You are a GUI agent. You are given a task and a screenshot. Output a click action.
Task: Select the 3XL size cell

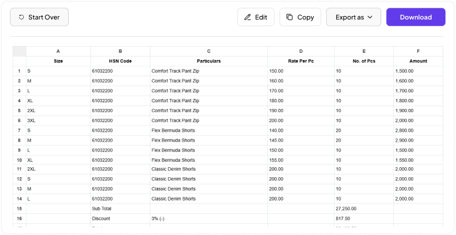[x=58, y=121]
